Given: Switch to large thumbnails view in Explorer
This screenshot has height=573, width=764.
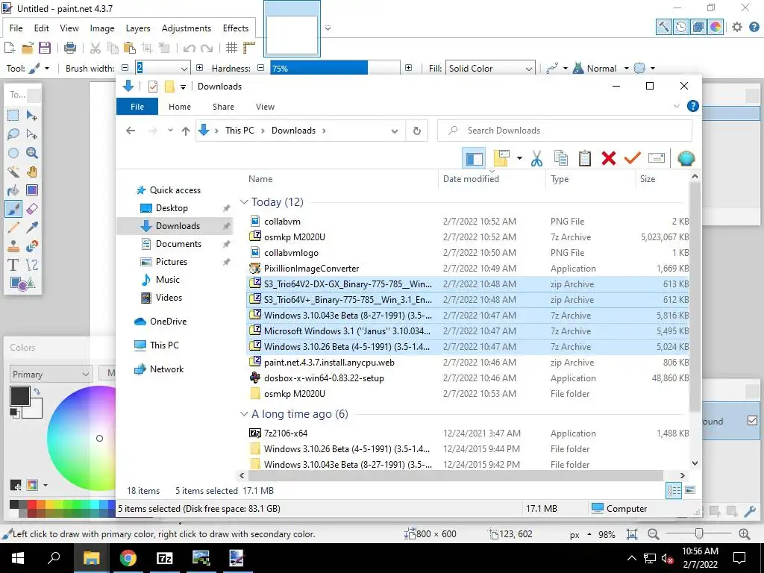Looking at the screenshot, I should [690, 490].
